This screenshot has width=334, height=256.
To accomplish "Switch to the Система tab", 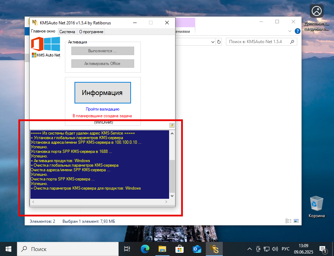I will pyautogui.click(x=67, y=31).
